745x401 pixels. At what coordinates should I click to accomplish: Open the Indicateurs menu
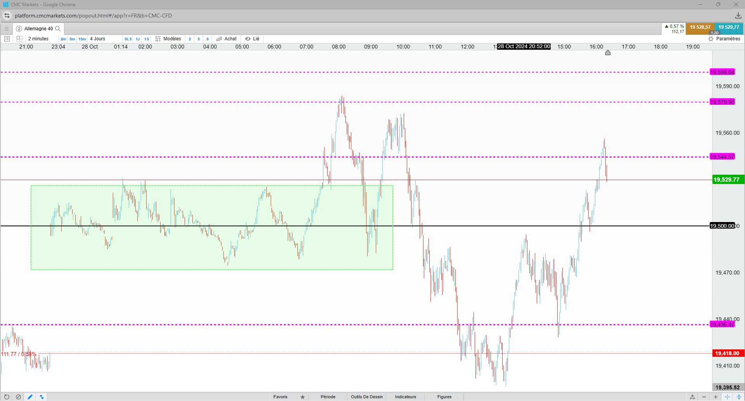[x=406, y=397]
